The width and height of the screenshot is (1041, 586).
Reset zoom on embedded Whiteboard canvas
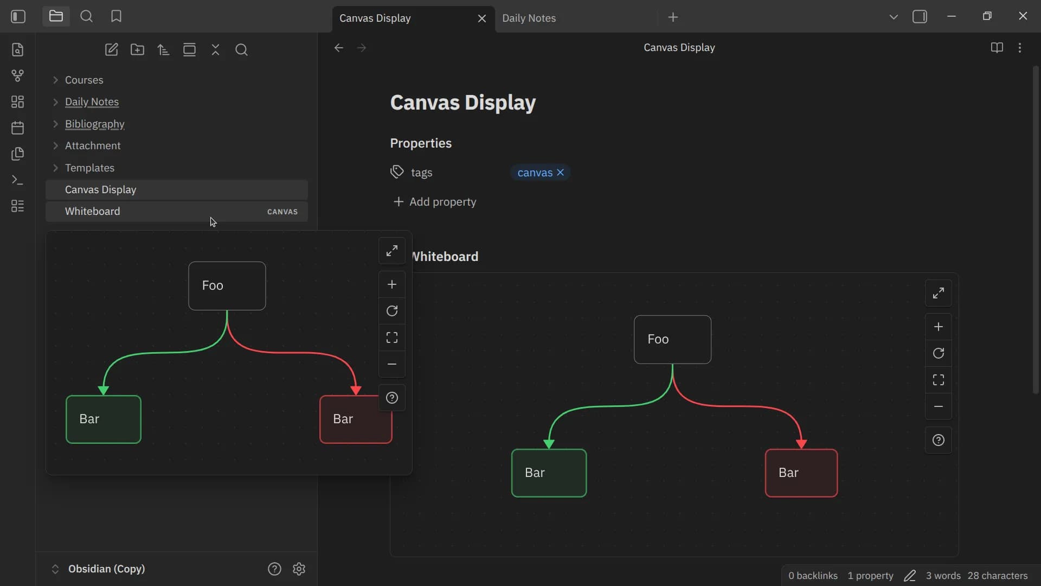939,353
